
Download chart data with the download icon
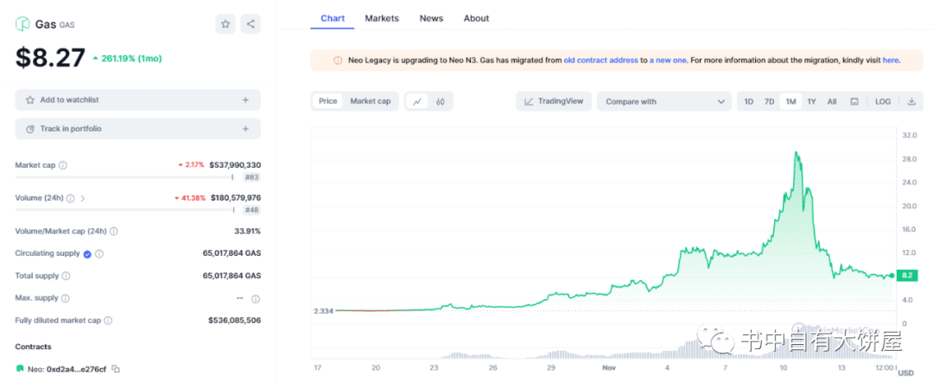point(911,101)
